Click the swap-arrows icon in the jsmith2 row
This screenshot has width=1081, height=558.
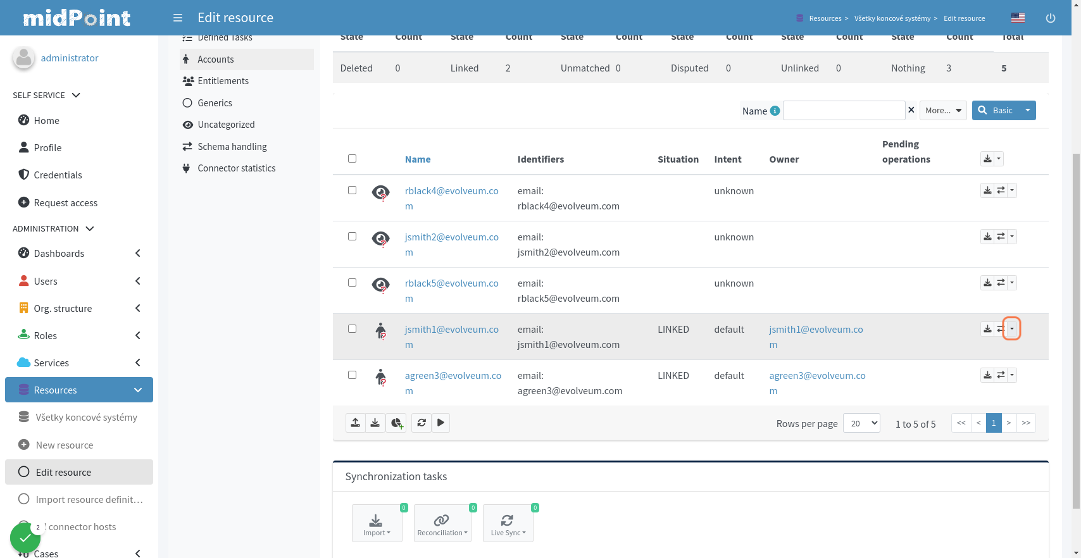[x=1001, y=237]
